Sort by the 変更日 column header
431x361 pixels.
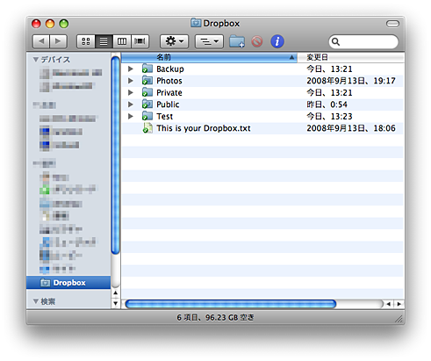(351, 57)
